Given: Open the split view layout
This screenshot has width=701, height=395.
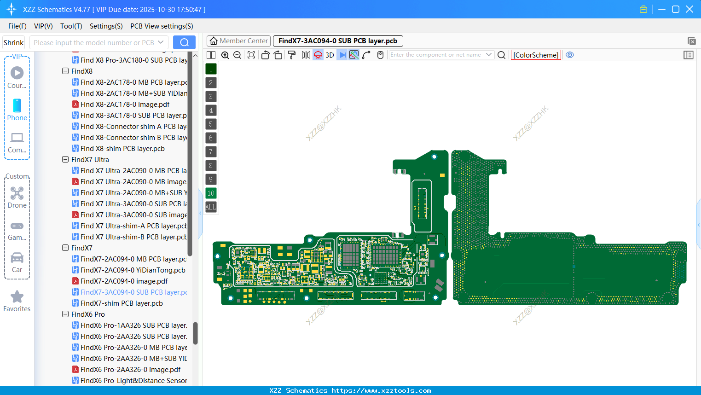Looking at the screenshot, I should (211, 55).
